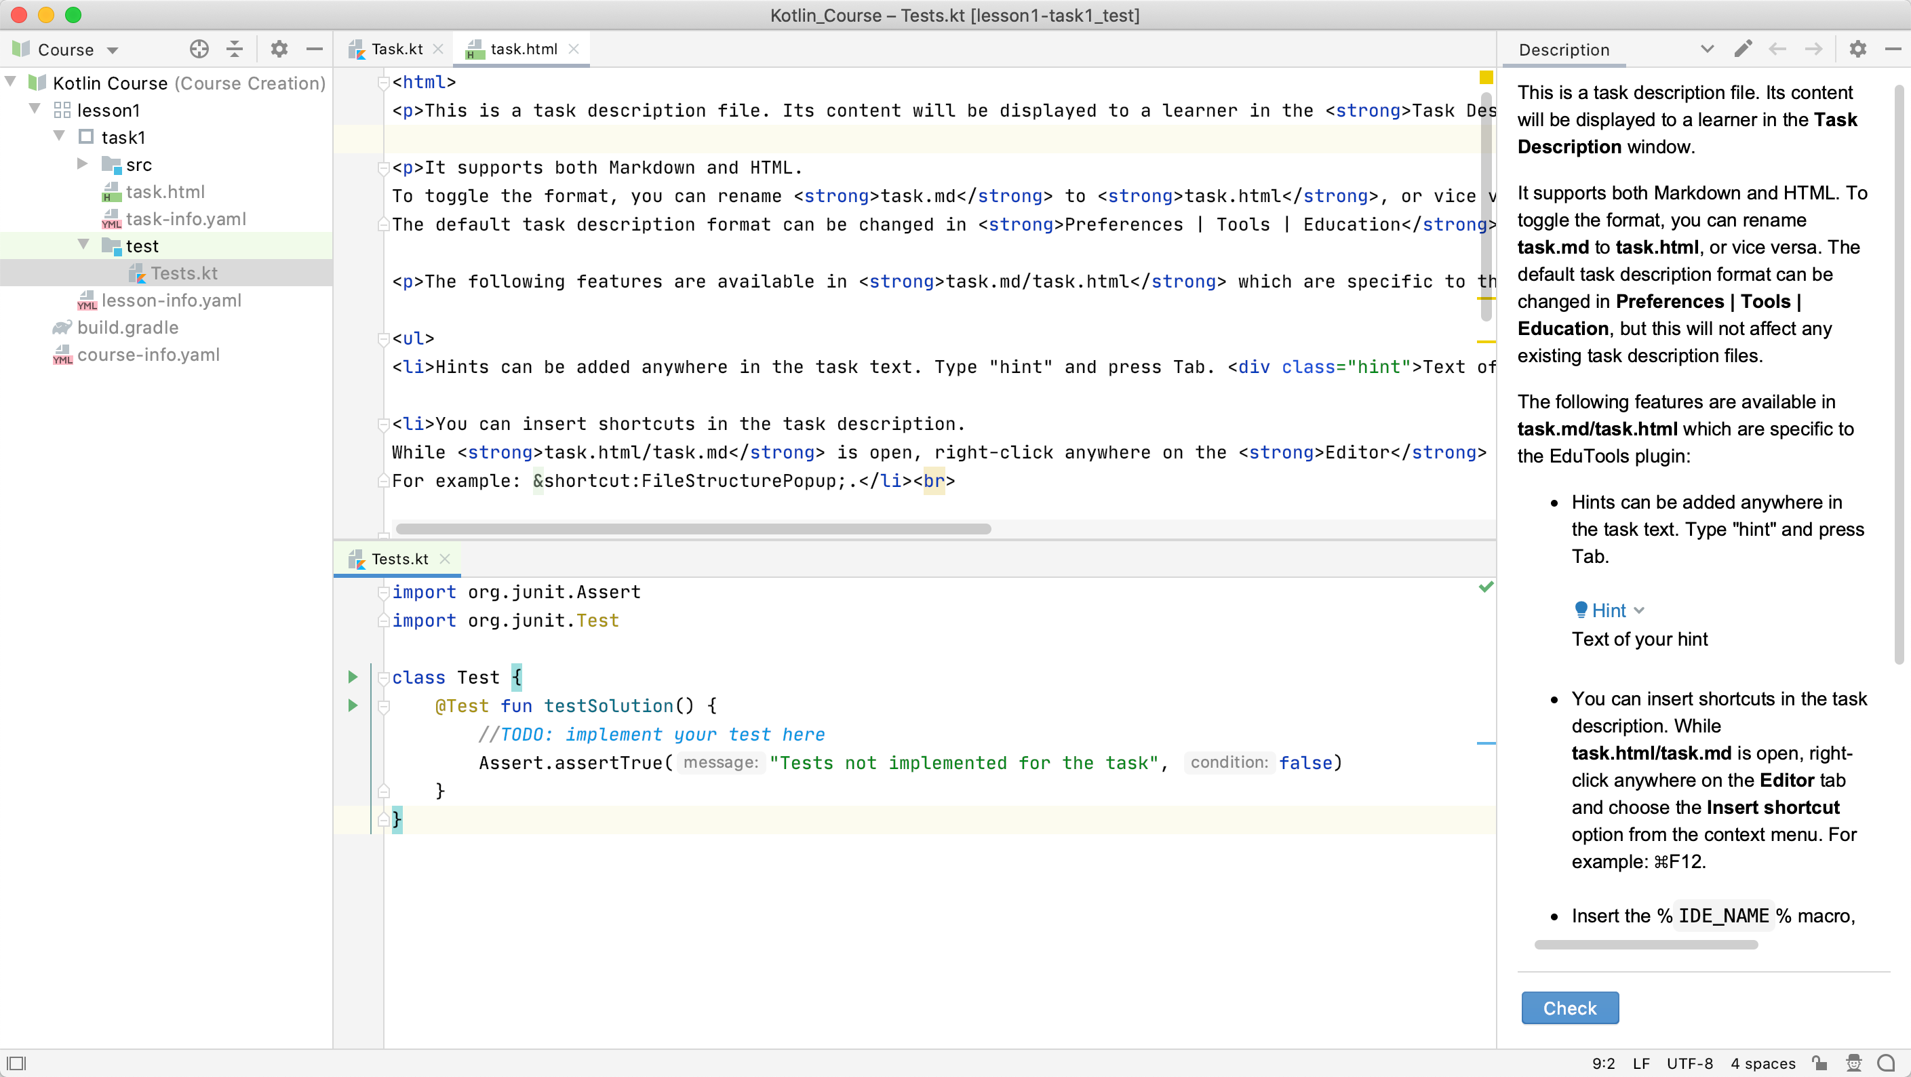1911x1077 pixels.
Task: Click the Locate current file icon in Course panel
Action: [199, 50]
